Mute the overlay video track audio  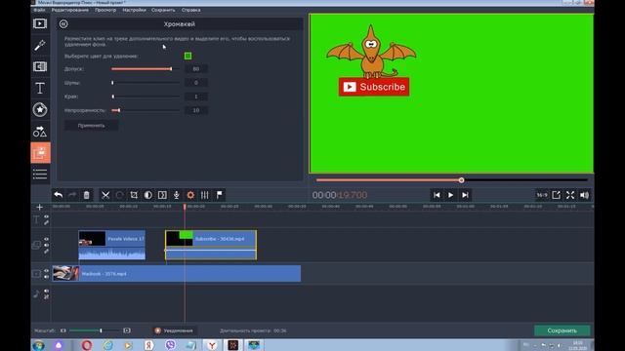click(x=46, y=245)
